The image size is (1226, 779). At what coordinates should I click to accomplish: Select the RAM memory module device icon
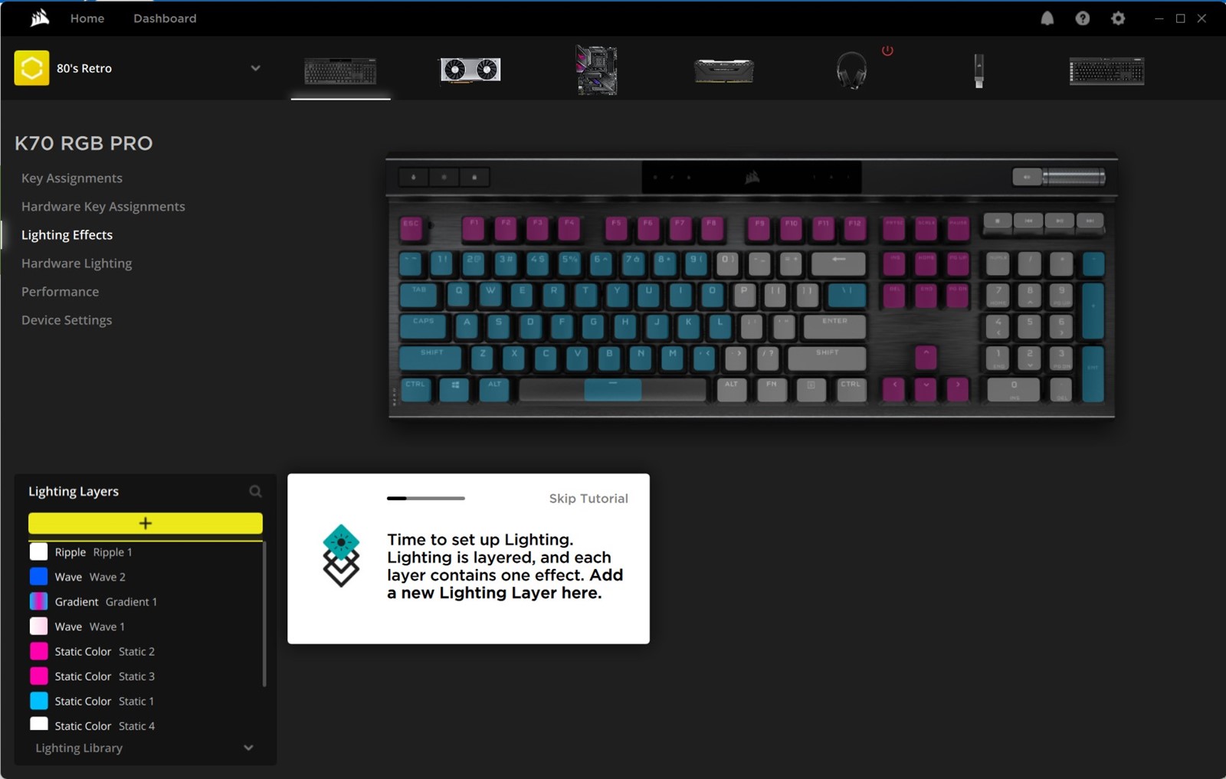pos(723,70)
